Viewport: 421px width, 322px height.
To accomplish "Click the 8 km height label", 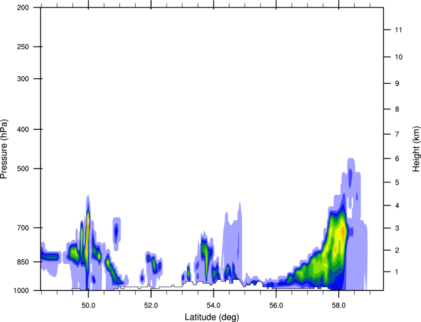I will point(397,109).
